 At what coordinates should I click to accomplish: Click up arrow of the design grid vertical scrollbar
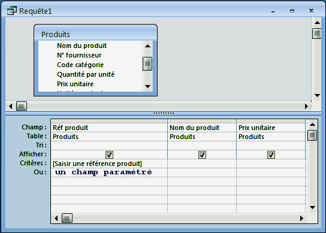tap(312, 125)
